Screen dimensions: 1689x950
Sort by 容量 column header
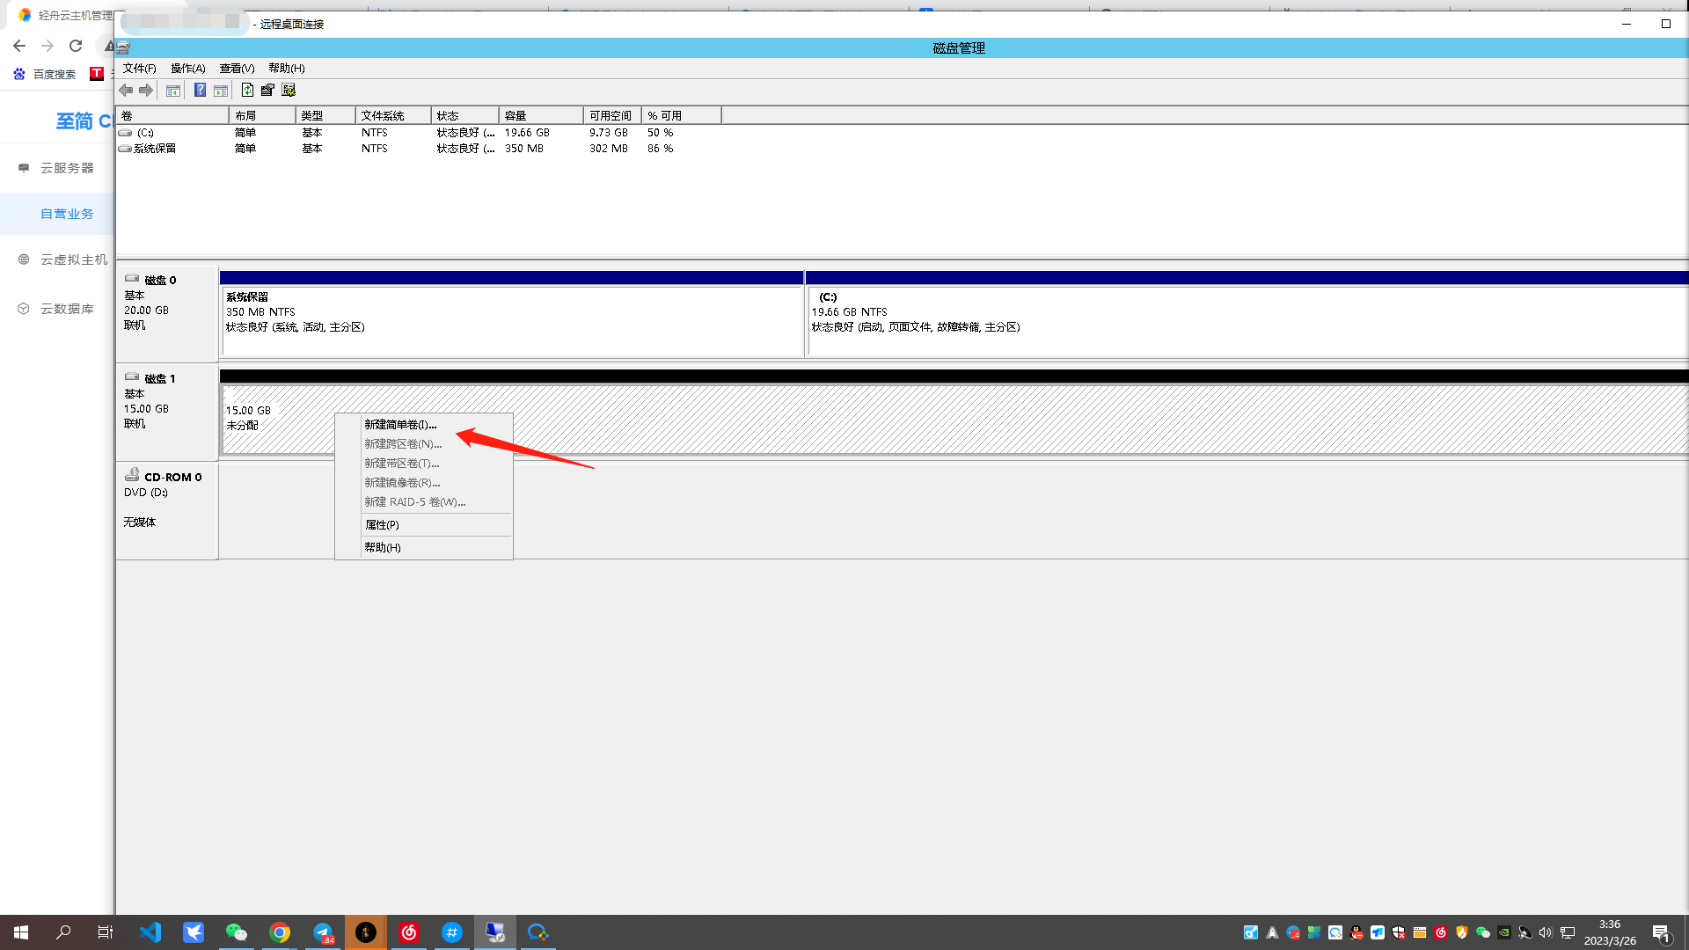coord(539,116)
